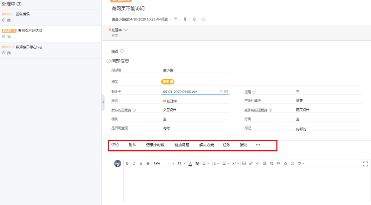Image resolution: width=371 pixels, height=205 pixels.
Task: Add a description with the plus icon
Action: coord(122,51)
